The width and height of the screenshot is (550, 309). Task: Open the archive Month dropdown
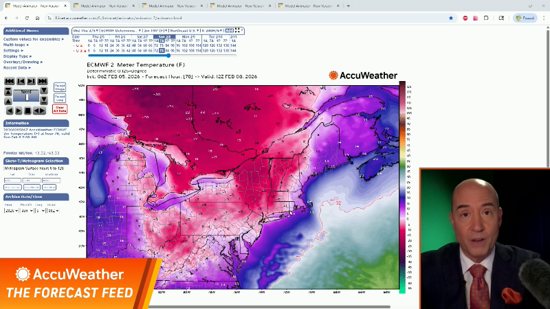tap(27, 211)
